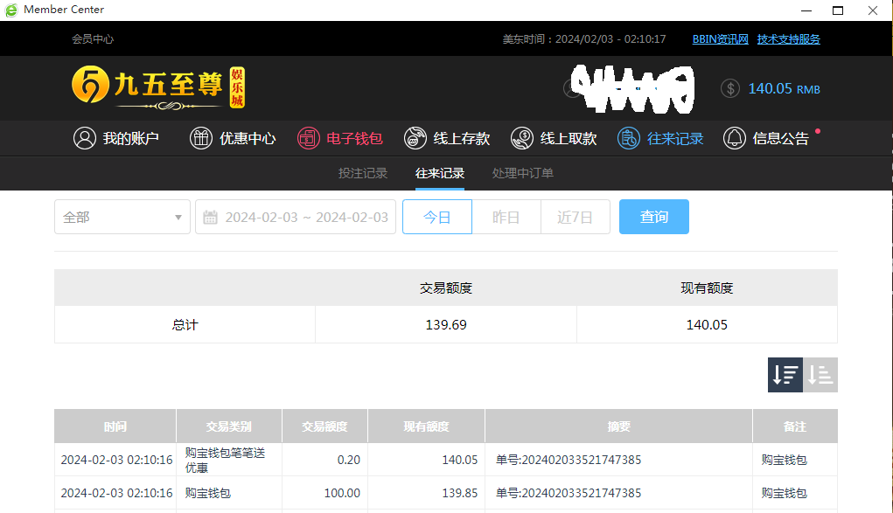Click 交易额度 column header in records table
The width and height of the screenshot is (893, 513).
click(x=324, y=426)
